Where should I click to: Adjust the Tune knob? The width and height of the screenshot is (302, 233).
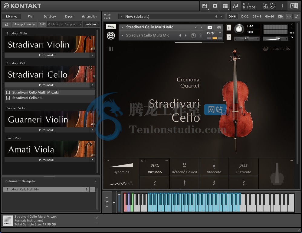coord(239,29)
